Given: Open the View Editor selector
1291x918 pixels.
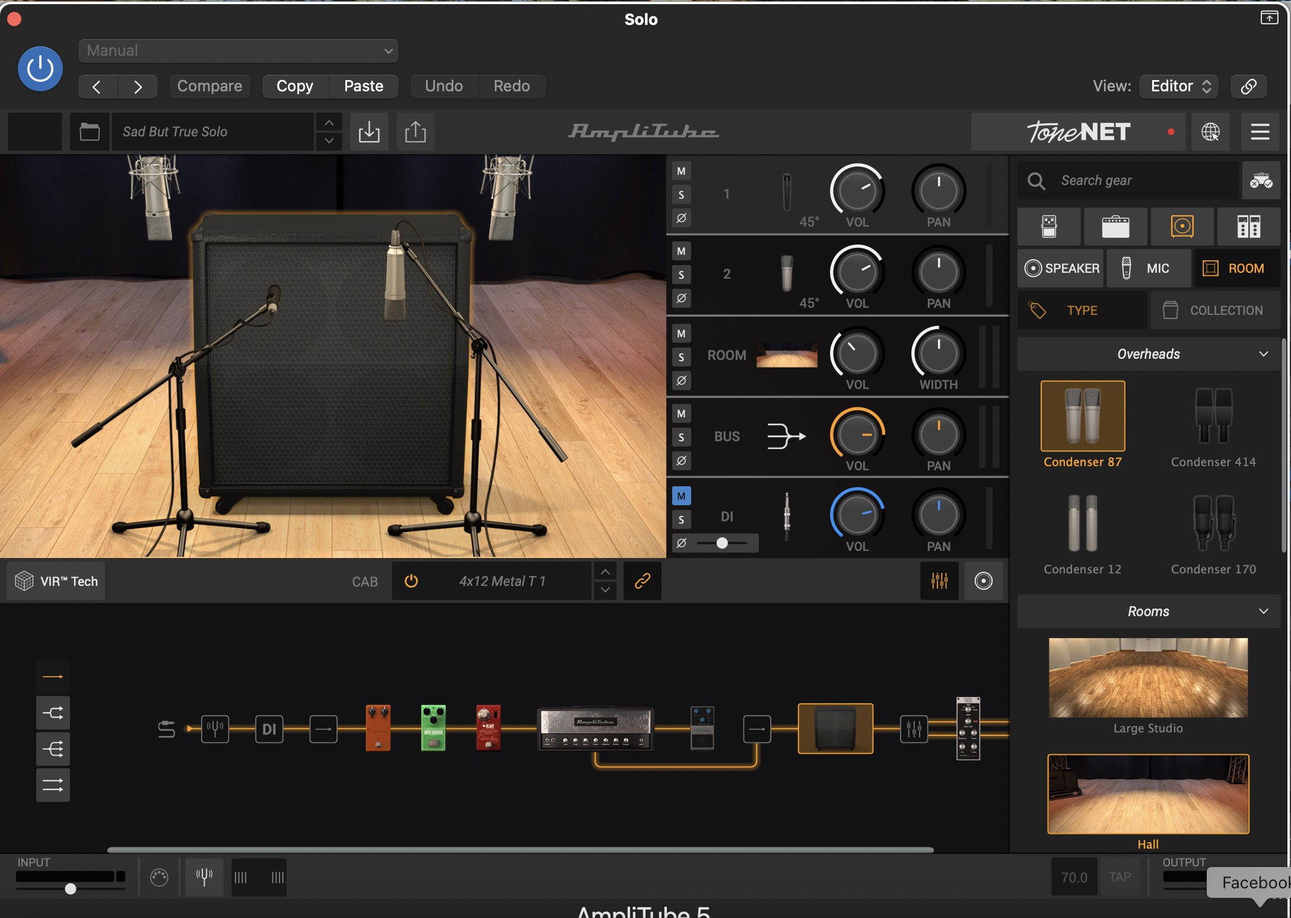Looking at the screenshot, I should click(1179, 86).
